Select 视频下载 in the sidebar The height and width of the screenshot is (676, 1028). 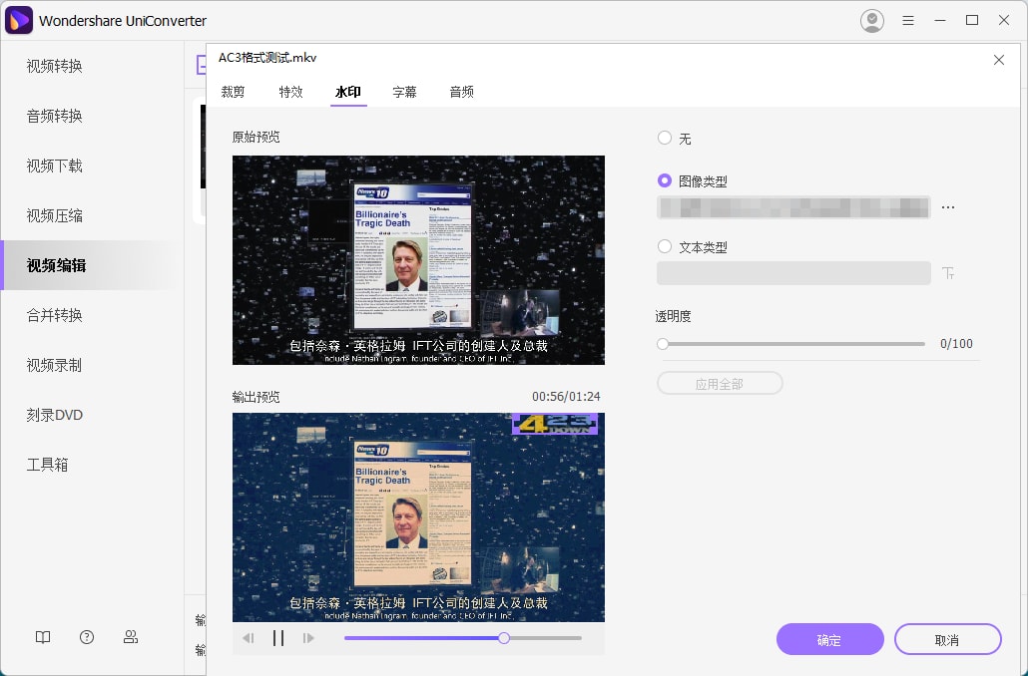click(55, 166)
